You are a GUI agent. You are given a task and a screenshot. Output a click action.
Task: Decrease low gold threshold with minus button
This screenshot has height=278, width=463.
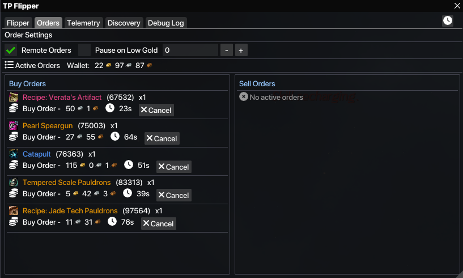click(x=226, y=50)
